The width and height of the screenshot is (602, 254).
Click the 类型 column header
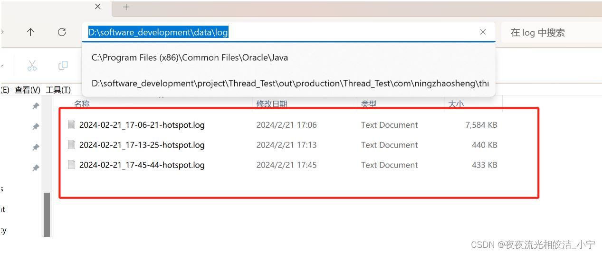(x=369, y=103)
